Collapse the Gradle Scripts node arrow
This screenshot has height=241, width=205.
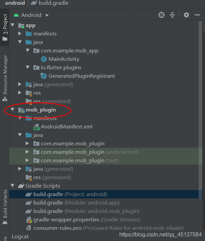coord(12,186)
